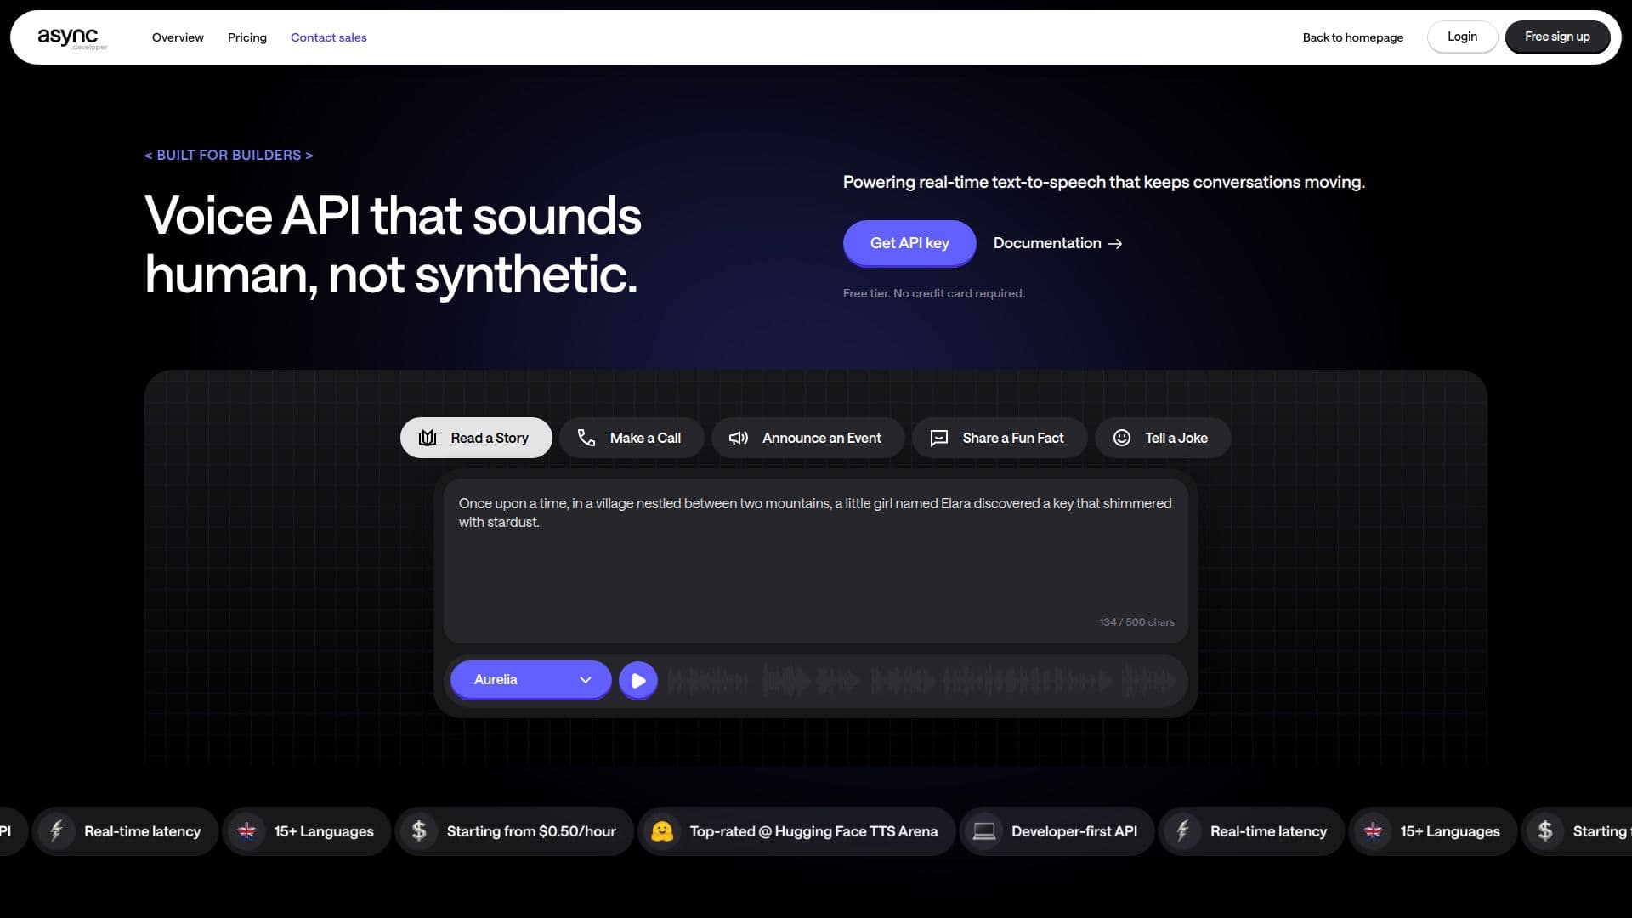This screenshot has width=1632, height=918.
Task: Open the Overview nav item
Action: [178, 37]
